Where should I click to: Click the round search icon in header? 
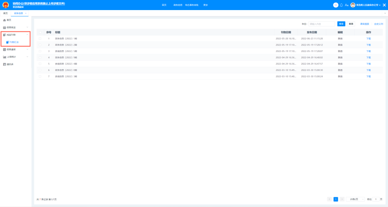[x=336, y=5]
